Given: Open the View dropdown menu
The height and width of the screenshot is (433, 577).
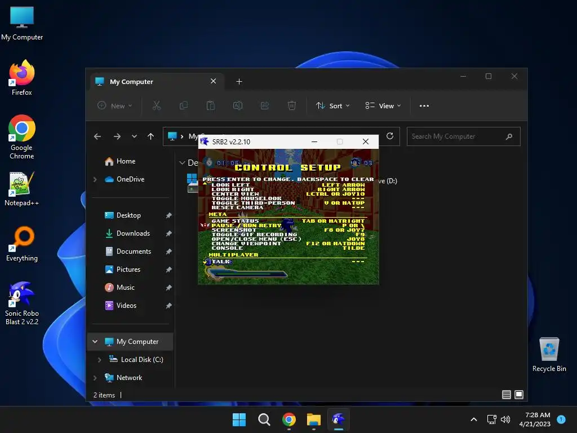Looking at the screenshot, I should pos(383,105).
